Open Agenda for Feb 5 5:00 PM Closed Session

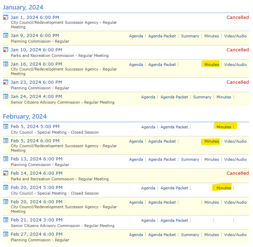[x=148, y=127]
